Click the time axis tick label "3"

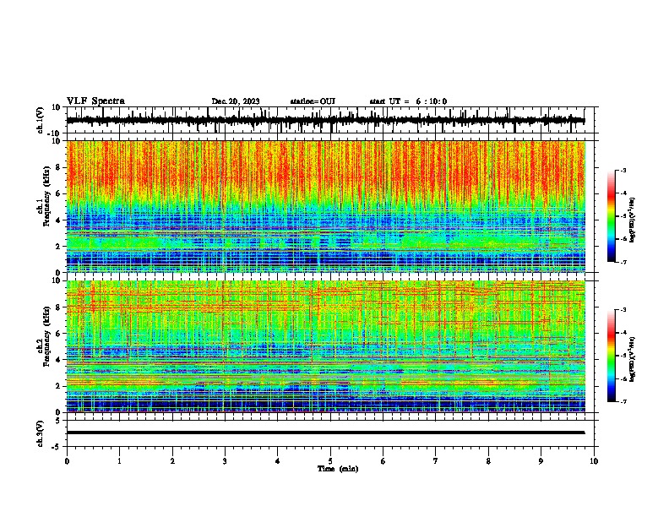[x=225, y=461]
